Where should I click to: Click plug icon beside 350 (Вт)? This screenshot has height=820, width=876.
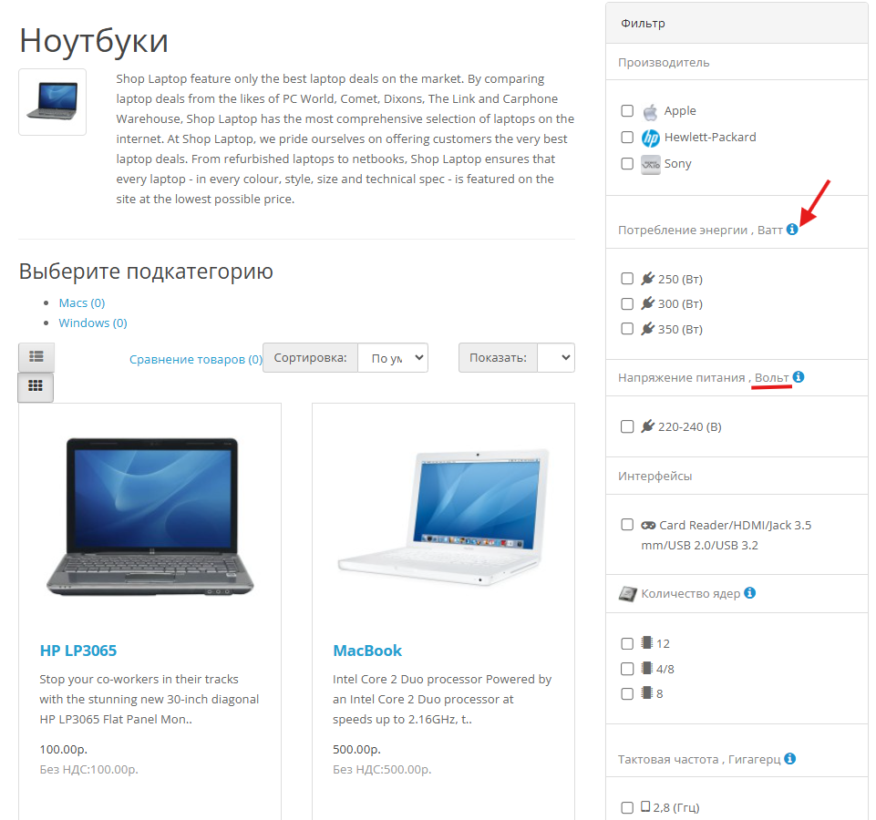coord(647,328)
